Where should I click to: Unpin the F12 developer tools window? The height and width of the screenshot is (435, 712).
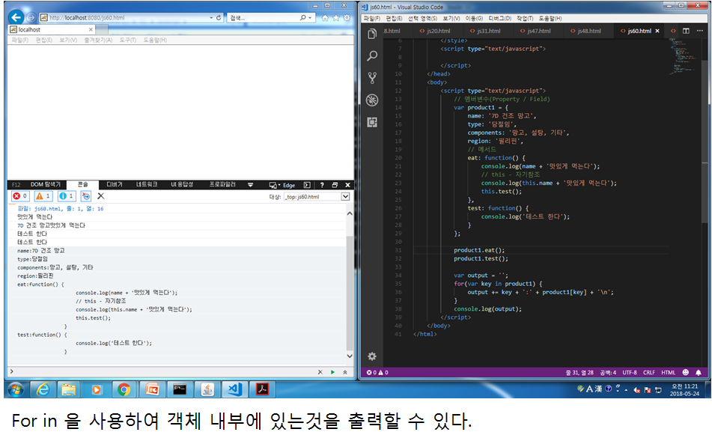[x=335, y=185]
